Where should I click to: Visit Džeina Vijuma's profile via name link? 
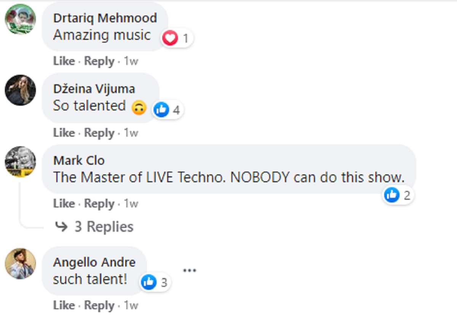click(94, 89)
